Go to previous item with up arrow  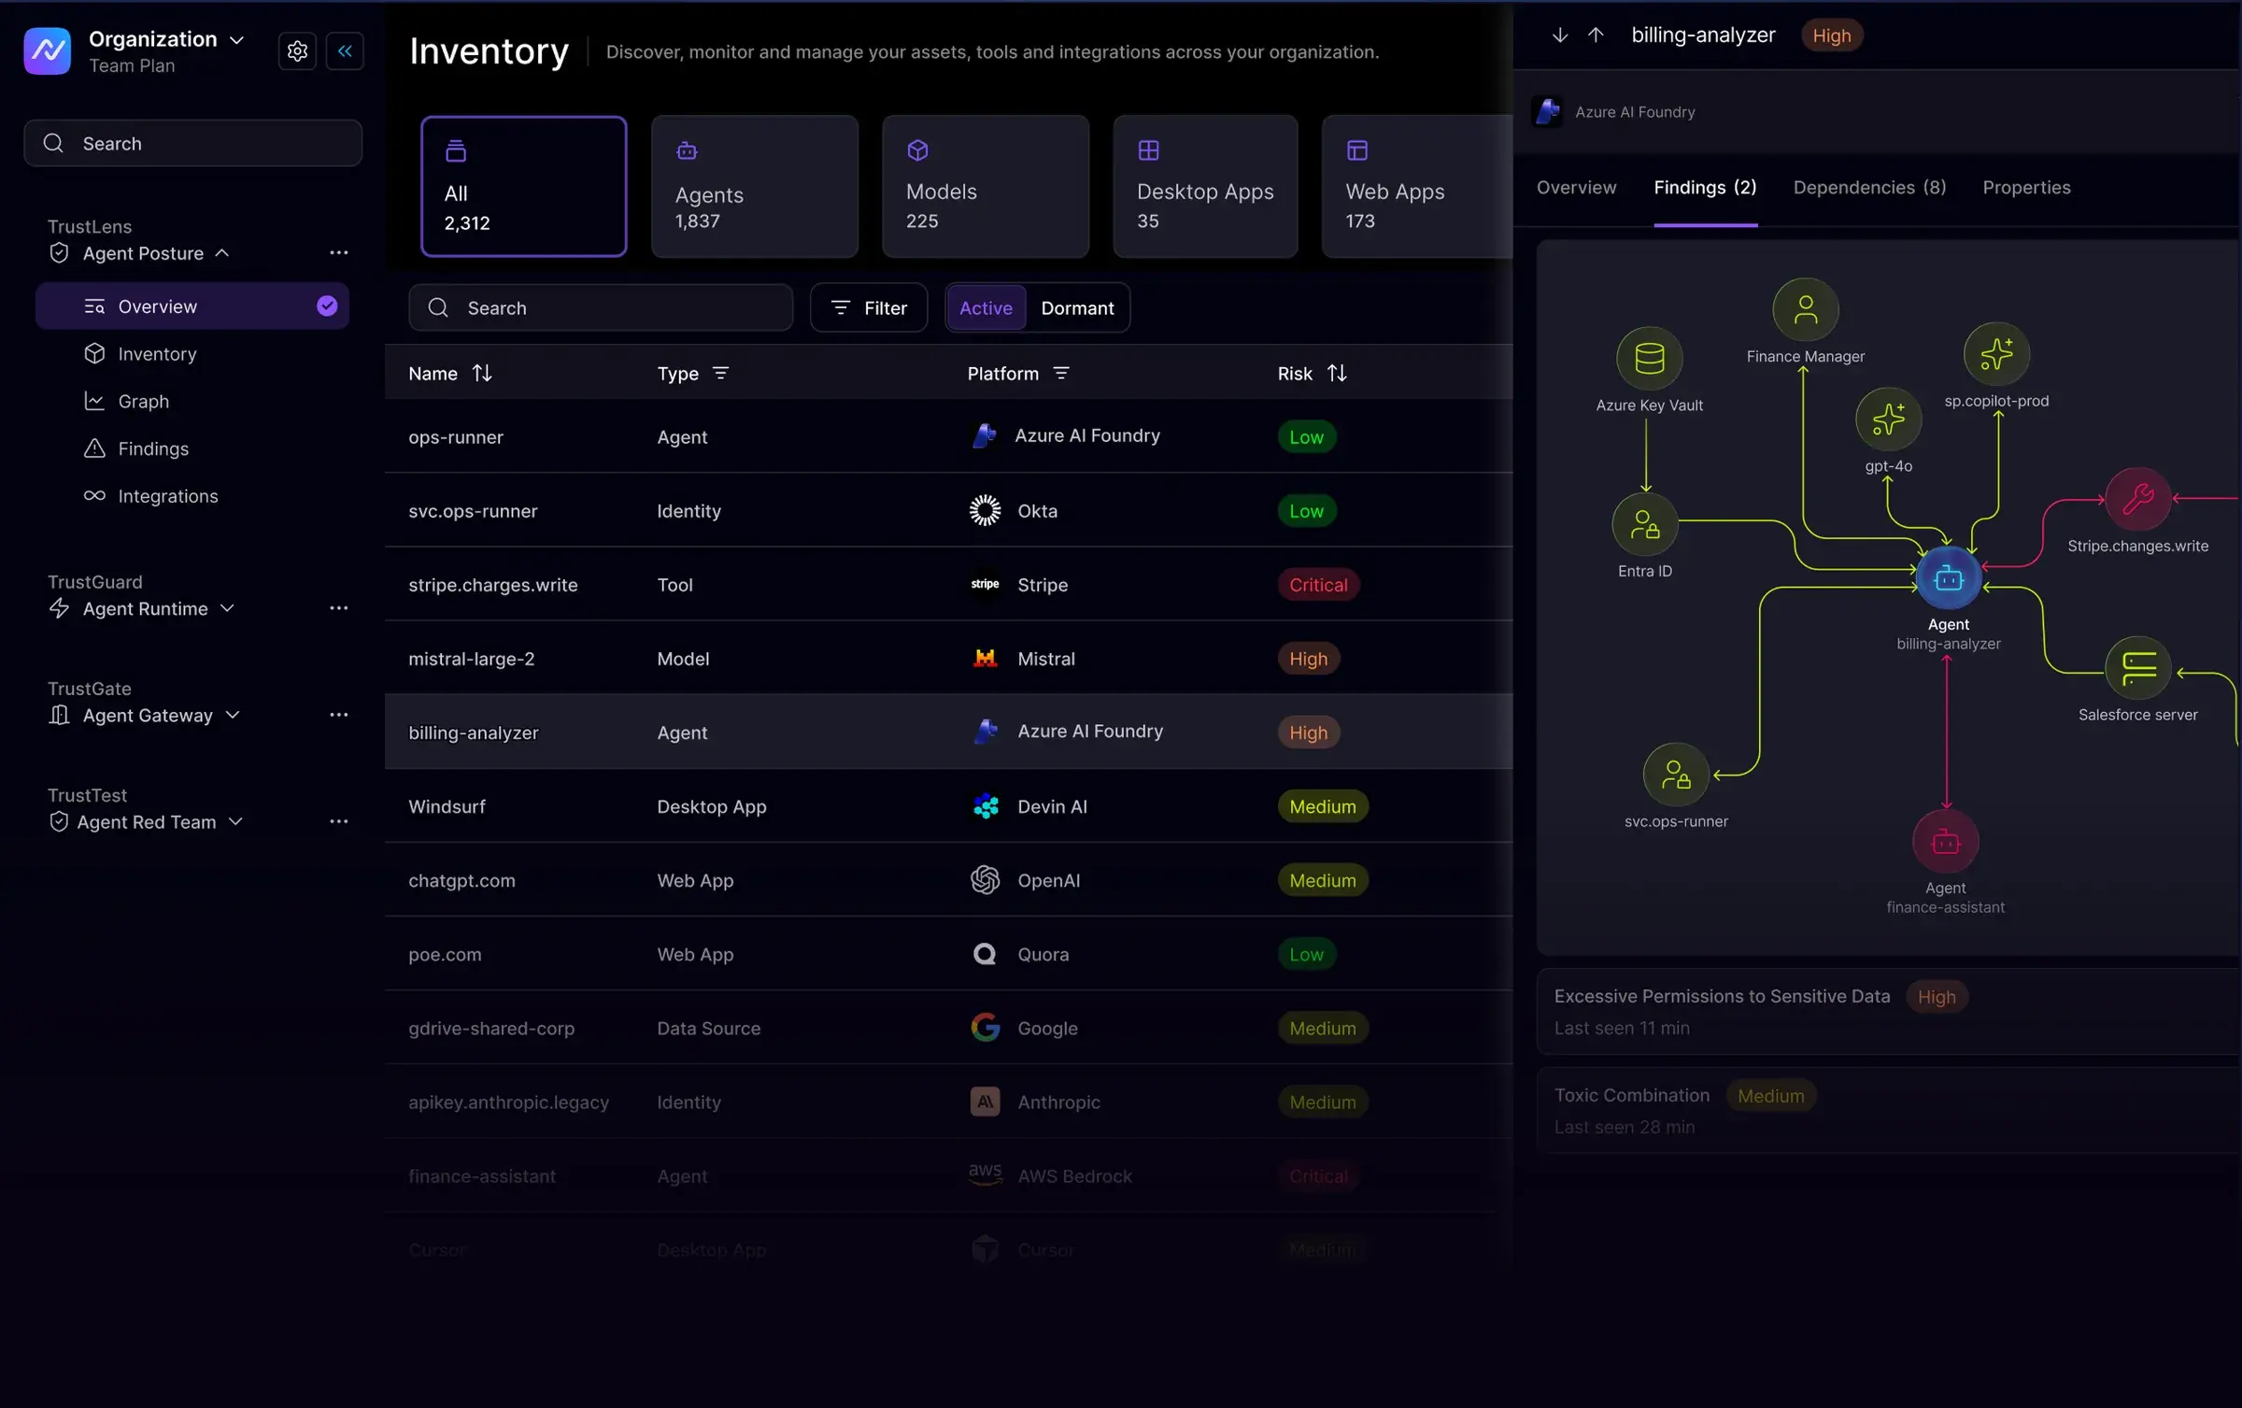tap(1596, 36)
